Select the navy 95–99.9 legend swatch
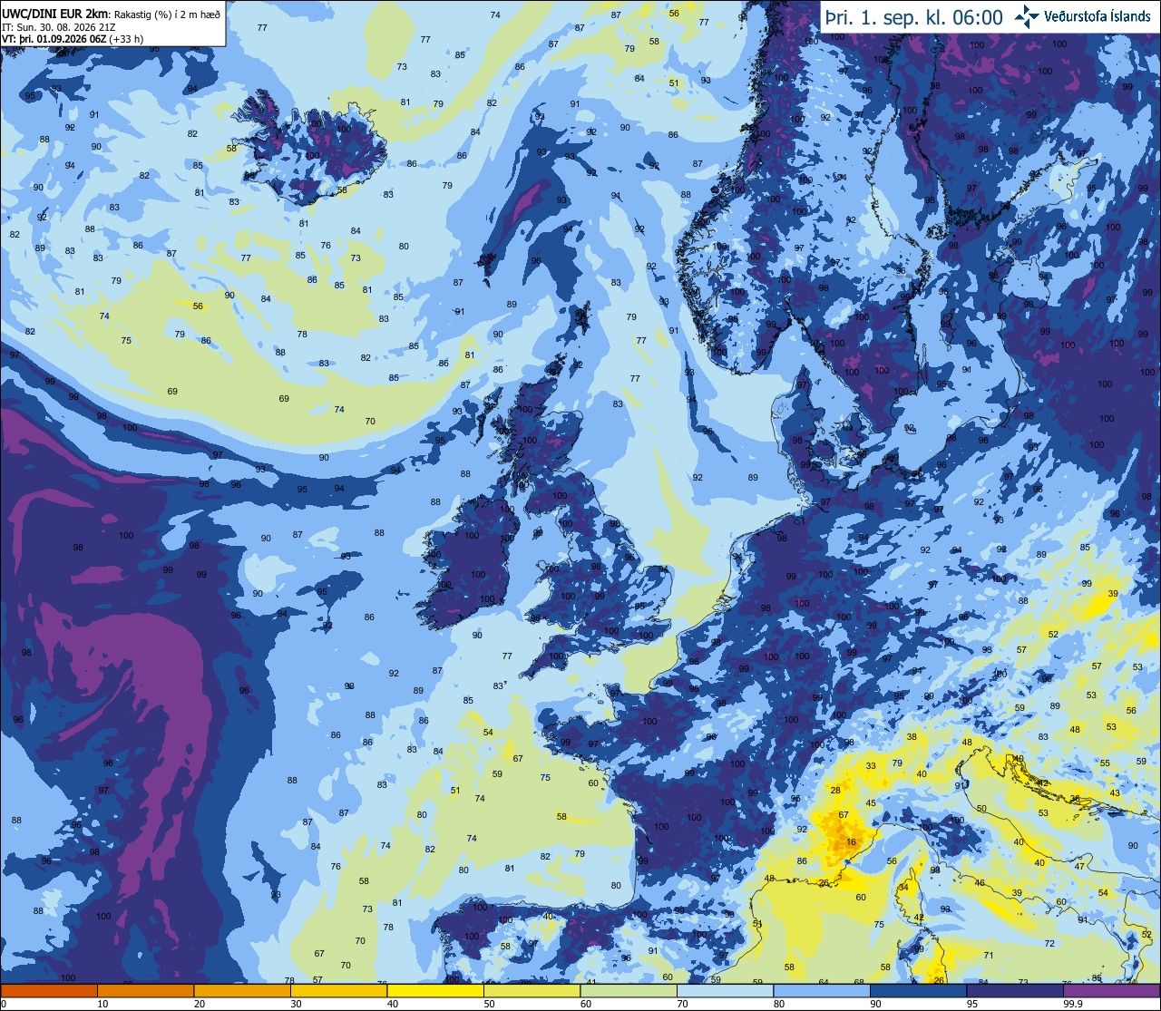The image size is (1161, 1011). click(x=1015, y=990)
